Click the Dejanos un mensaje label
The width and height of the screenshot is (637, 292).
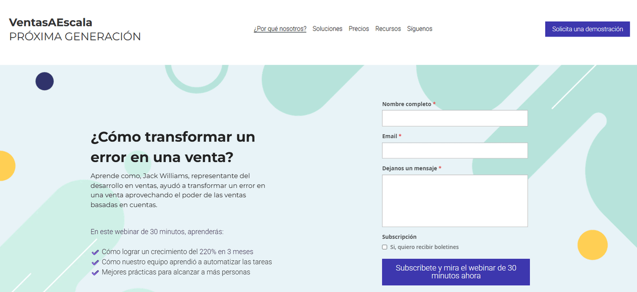[x=409, y=168]
